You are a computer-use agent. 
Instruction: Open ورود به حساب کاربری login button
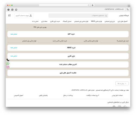[24, 15]
